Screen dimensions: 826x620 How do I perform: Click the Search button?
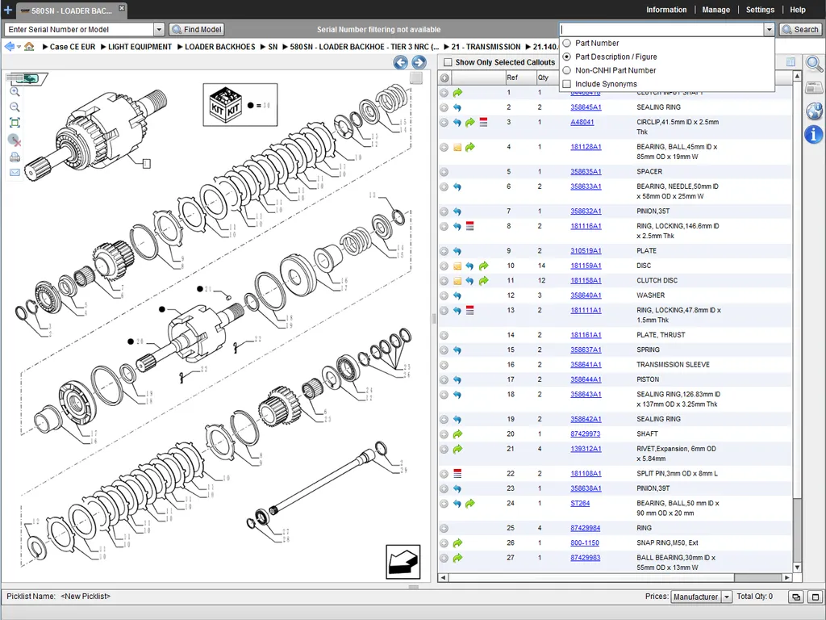click(800, 30)
